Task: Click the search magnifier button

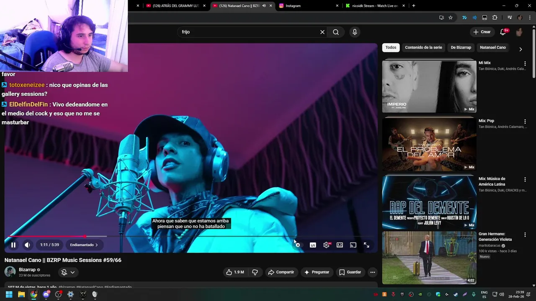Action: point(336,32)
